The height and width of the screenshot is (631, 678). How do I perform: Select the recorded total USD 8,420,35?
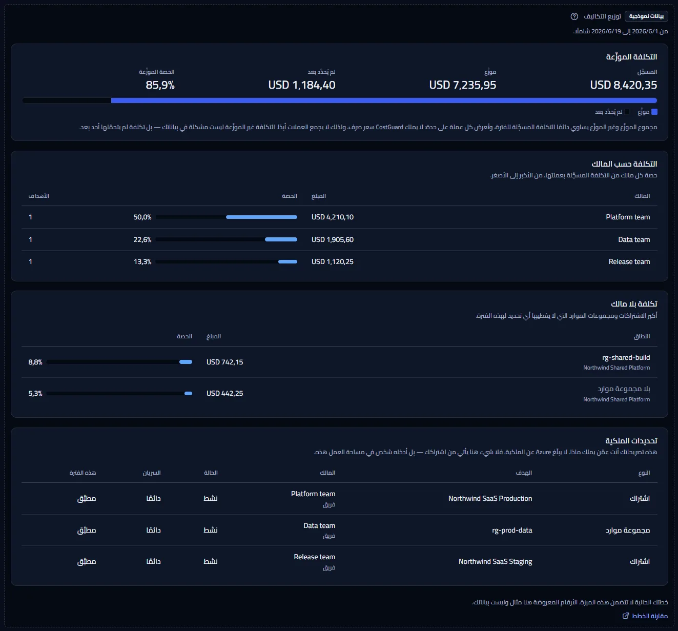point(623,85)
